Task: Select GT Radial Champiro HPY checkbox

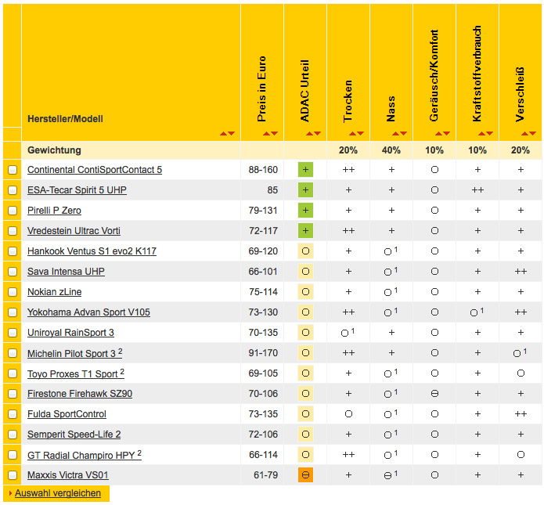Action: (13, 455)
